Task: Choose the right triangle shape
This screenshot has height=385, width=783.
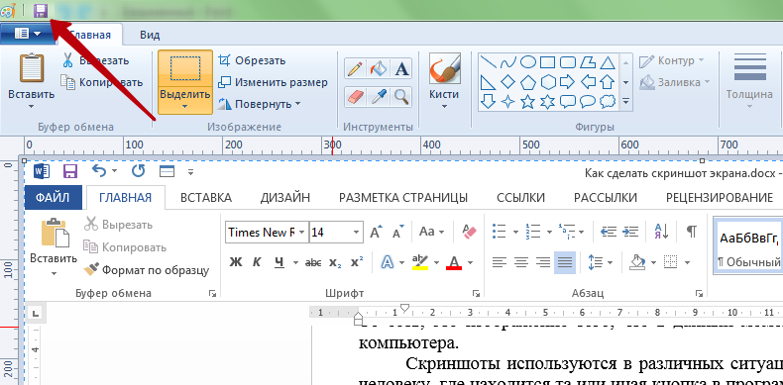Action: point(488,82)
